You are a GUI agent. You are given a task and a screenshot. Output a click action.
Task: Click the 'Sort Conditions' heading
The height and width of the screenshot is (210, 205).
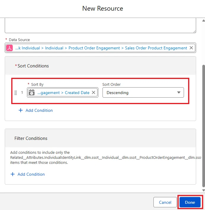tap(33, 66)
